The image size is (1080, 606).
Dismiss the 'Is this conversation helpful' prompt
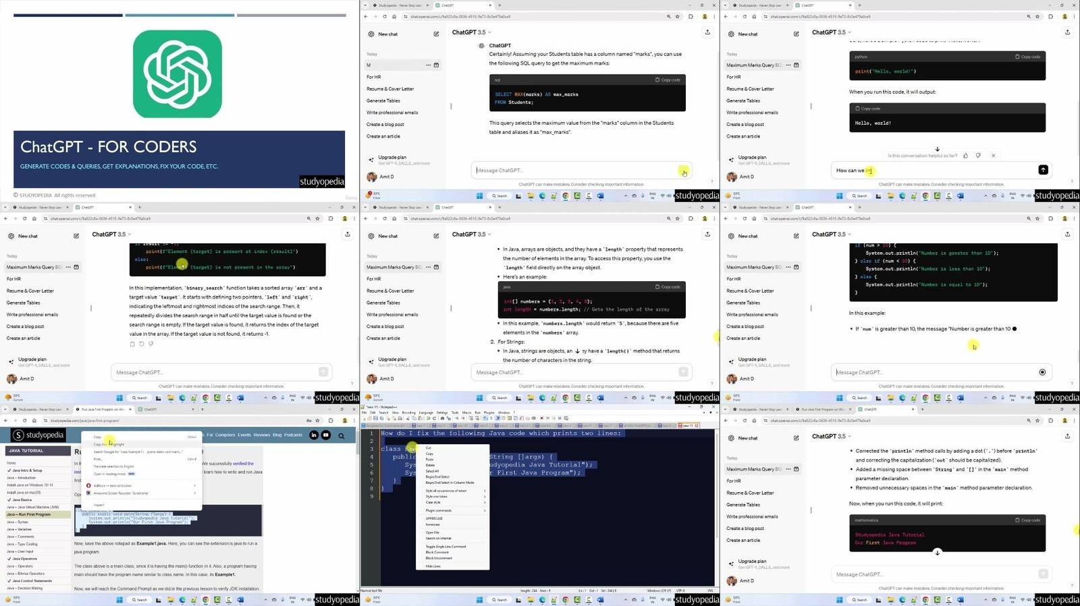(993, 156)
